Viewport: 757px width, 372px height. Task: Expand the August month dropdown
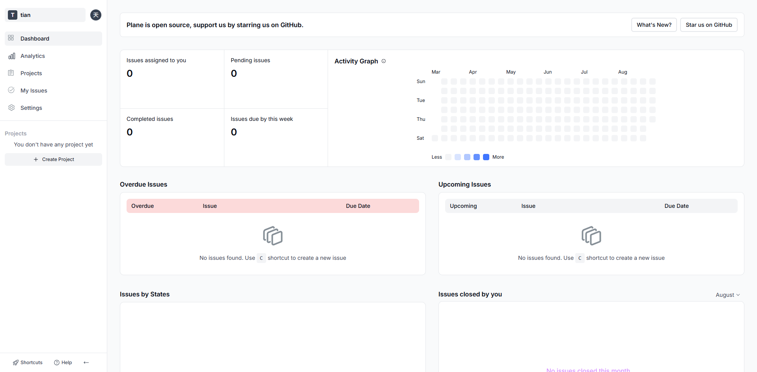pyautogui.click(x=728, y=295)
